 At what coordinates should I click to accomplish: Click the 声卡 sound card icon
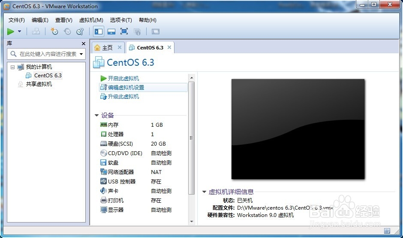tap(103, 191)
